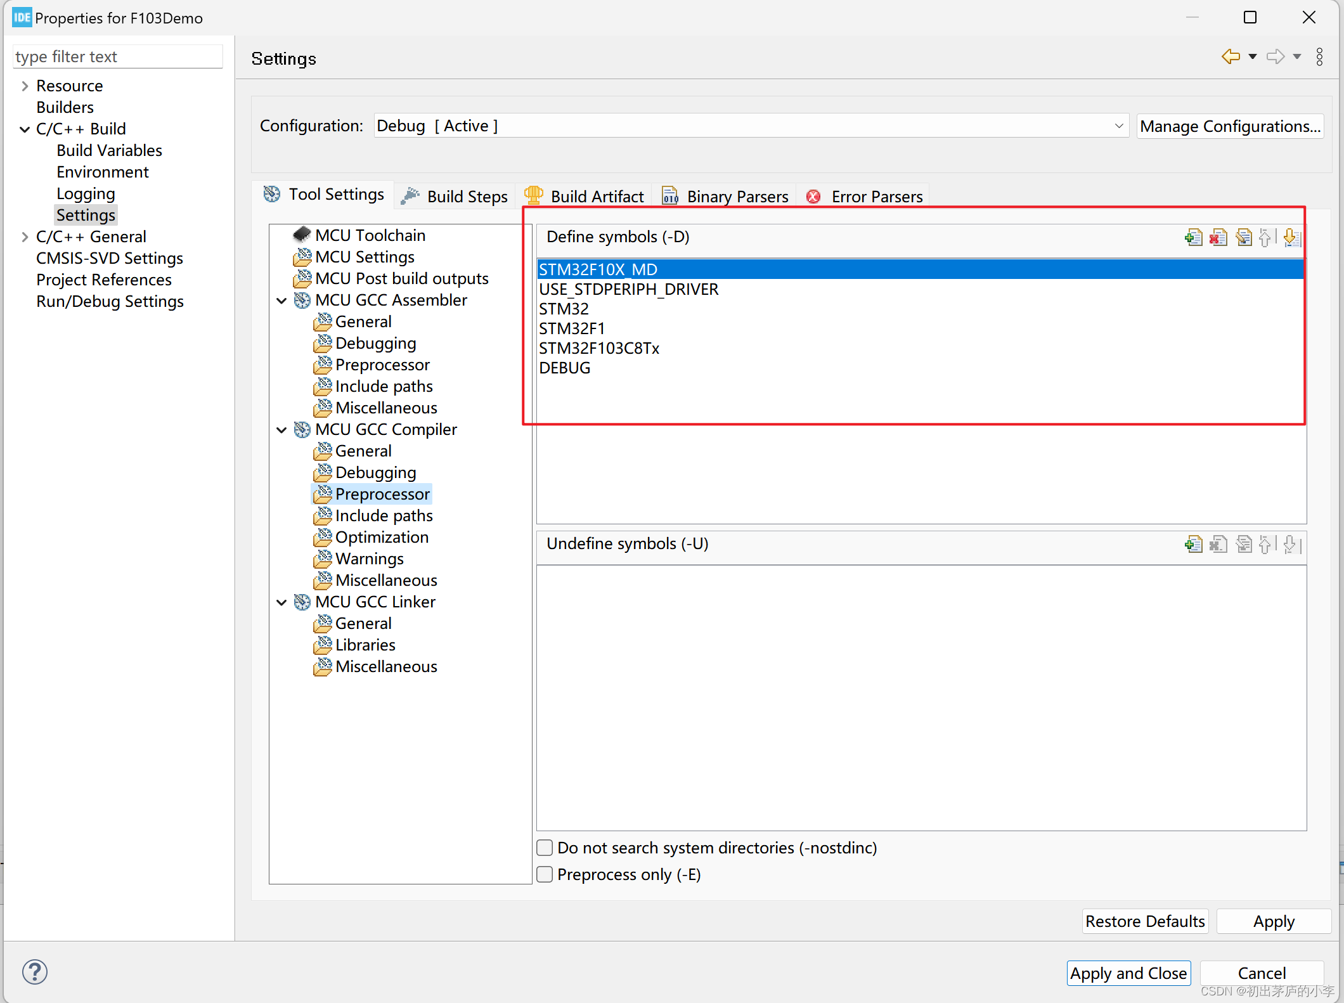Click MCU GCC Assembler tool icon

click(x=302, y=300)
